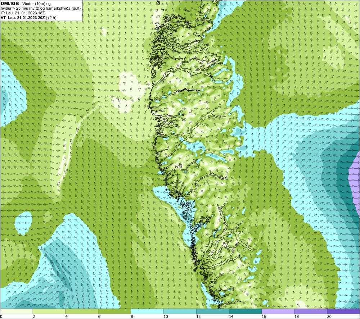Click the 'IT: Lau. 21. 01. 2023 18Z' line
Viewport: 360px width, 319px height.
[x=23, y=13]
